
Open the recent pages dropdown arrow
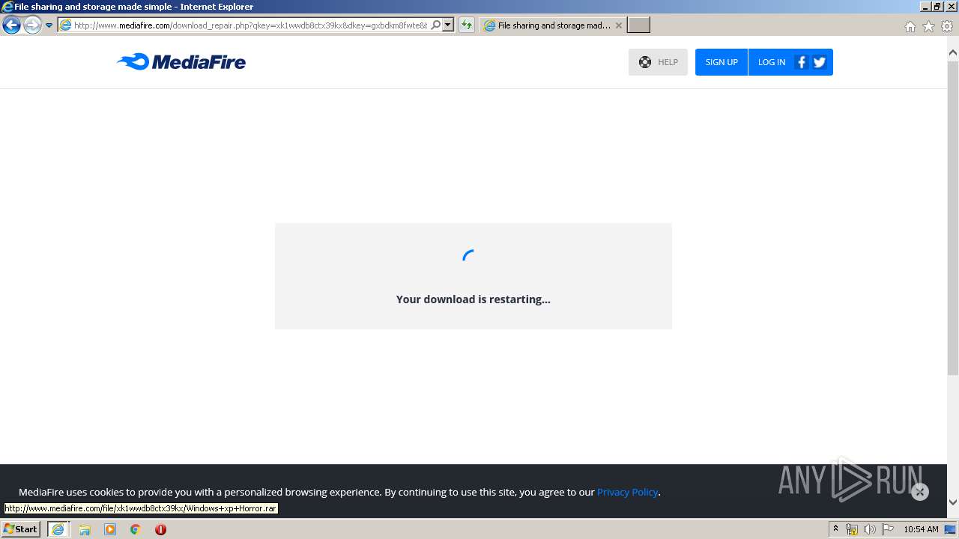(x=49, y=25)
